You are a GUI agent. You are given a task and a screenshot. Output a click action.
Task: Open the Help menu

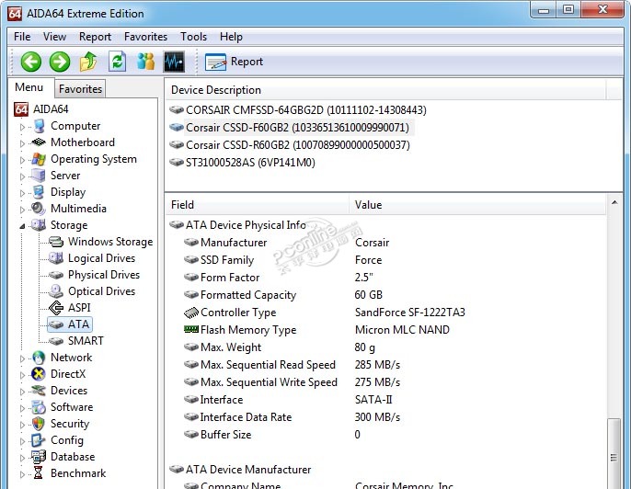[x=231, y=37]
